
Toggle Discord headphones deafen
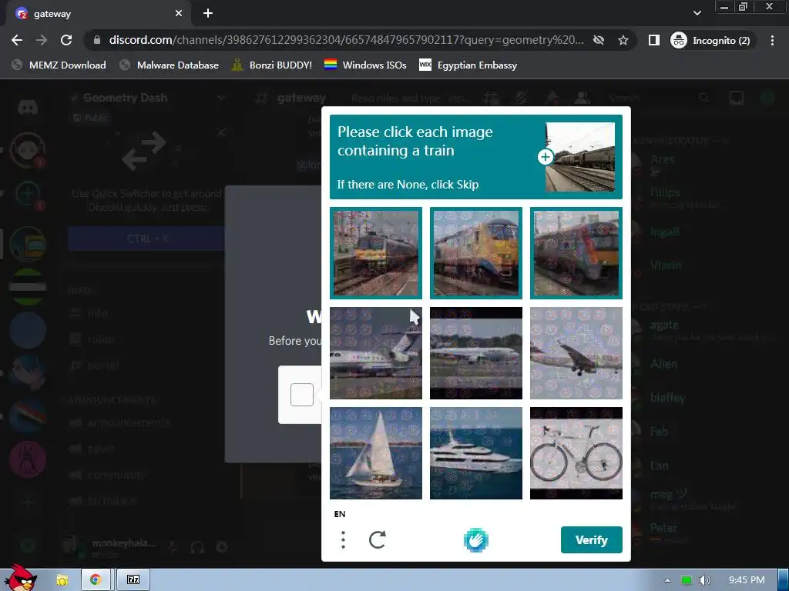(196, 546)
